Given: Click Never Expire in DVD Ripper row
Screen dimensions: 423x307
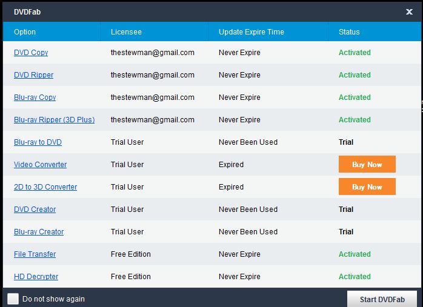Looking at the screenshot, I should tap(239, 75).
